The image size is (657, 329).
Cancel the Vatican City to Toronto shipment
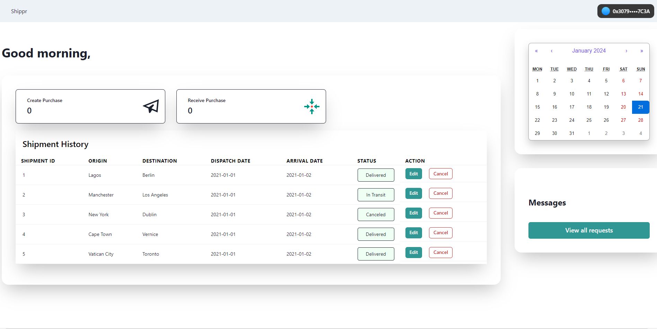441,252
